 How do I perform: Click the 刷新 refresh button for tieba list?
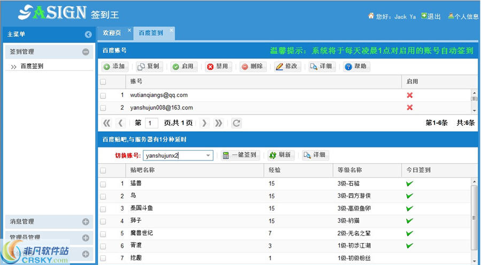[281, 155]
